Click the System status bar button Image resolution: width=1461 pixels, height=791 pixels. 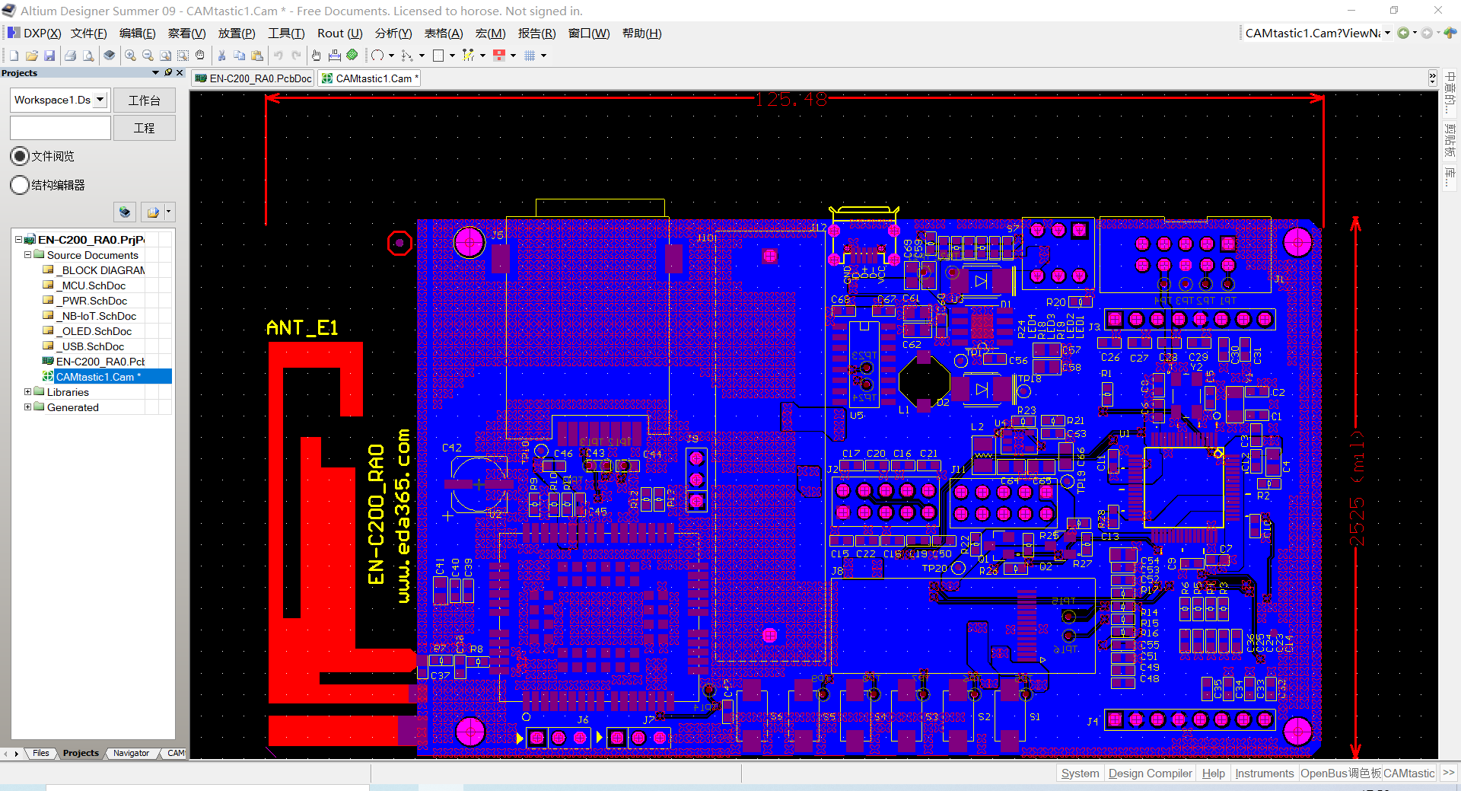(x=1080, y=773)
